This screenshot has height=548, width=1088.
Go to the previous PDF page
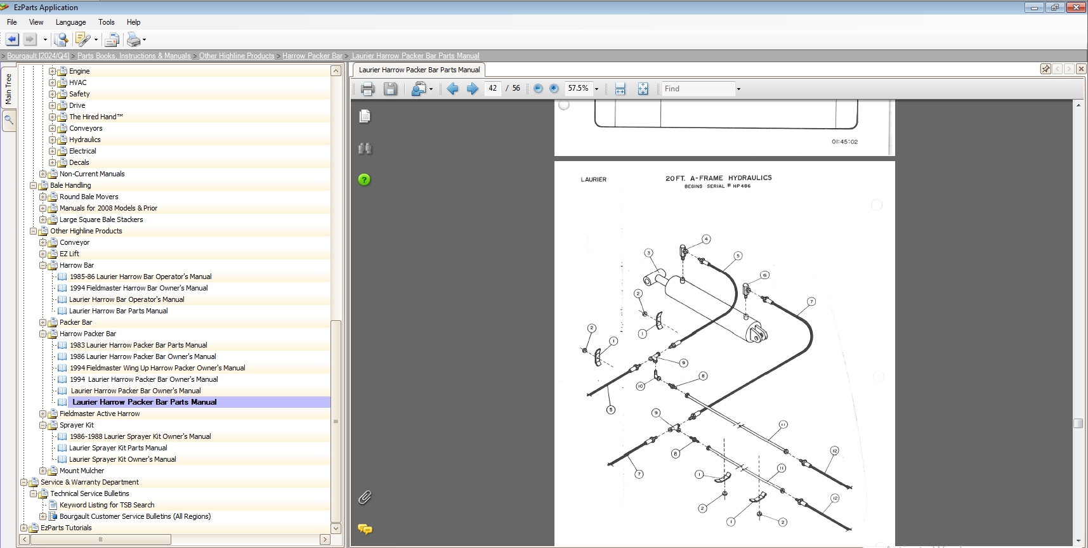click(452, 89)
